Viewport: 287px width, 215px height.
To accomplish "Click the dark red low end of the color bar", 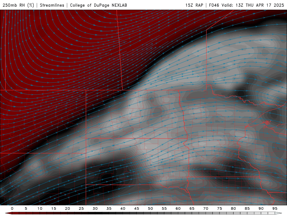I will click(x=8, y=213).
